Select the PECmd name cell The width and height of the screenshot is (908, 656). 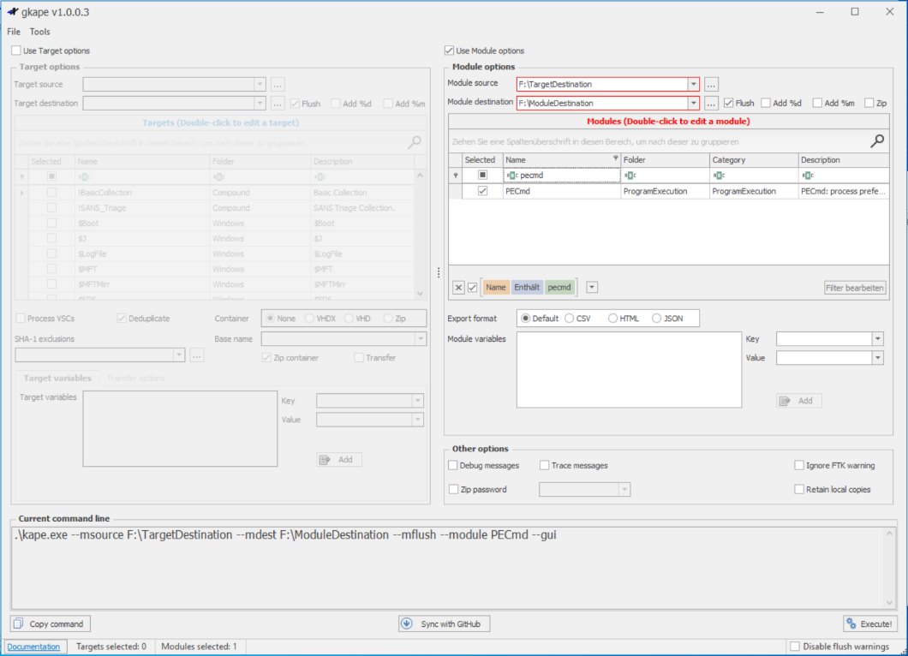tap(562, 191)
